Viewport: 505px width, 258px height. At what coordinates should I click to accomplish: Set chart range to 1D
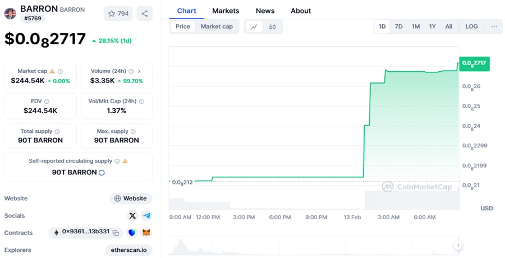coord(382,27)
